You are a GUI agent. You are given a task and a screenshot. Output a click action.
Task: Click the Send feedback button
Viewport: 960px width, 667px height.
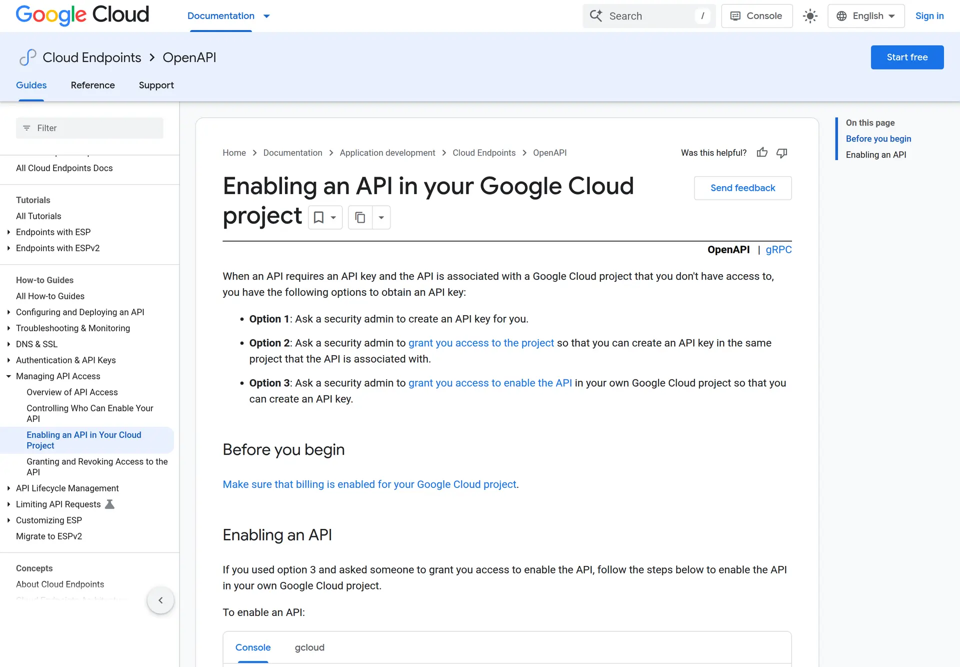point(742,188)
